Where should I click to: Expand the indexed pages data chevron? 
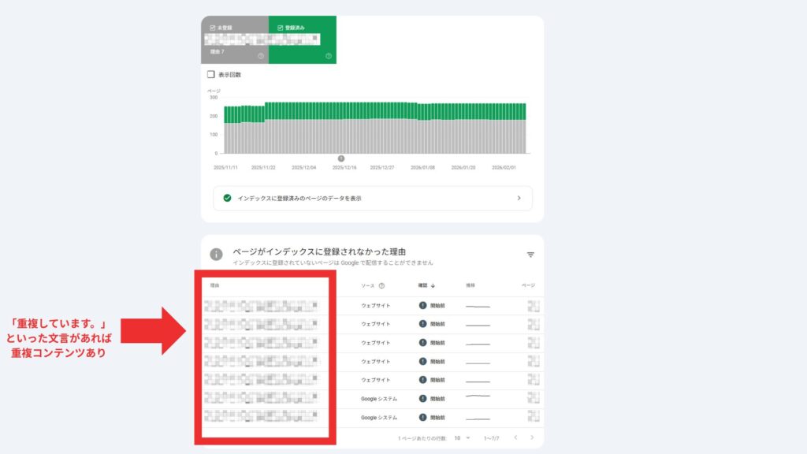point(519,198)
